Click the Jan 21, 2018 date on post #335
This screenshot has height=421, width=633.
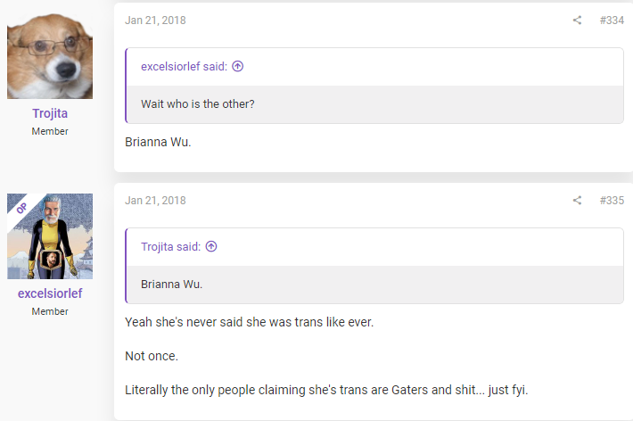click(x=155, y=201)
